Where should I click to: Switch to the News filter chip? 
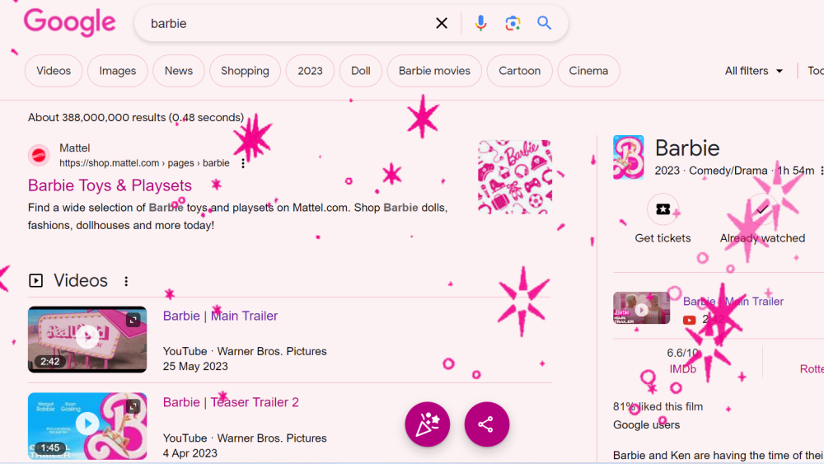[x=179, y=71]
